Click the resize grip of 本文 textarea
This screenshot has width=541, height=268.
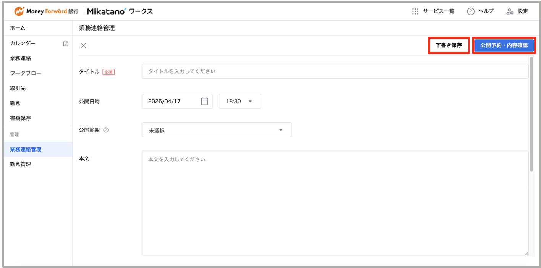[x=526, y=253]
